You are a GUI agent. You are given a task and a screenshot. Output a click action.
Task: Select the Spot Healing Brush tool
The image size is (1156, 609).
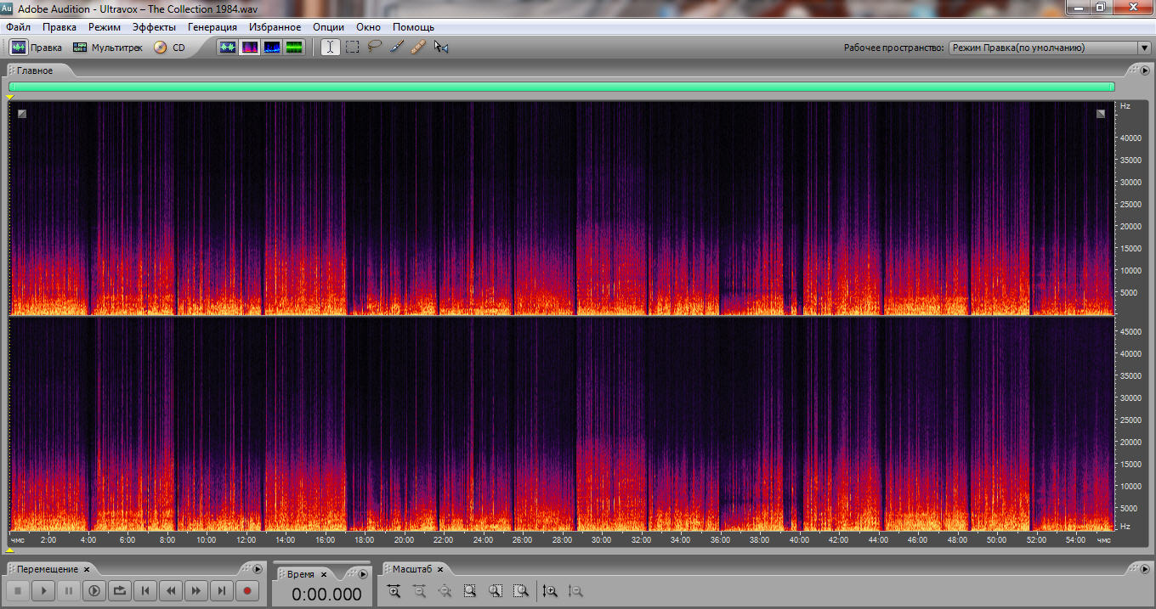417,48
